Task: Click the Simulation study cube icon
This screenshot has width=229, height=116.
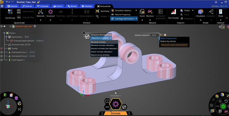Action: tap(201, 12)
